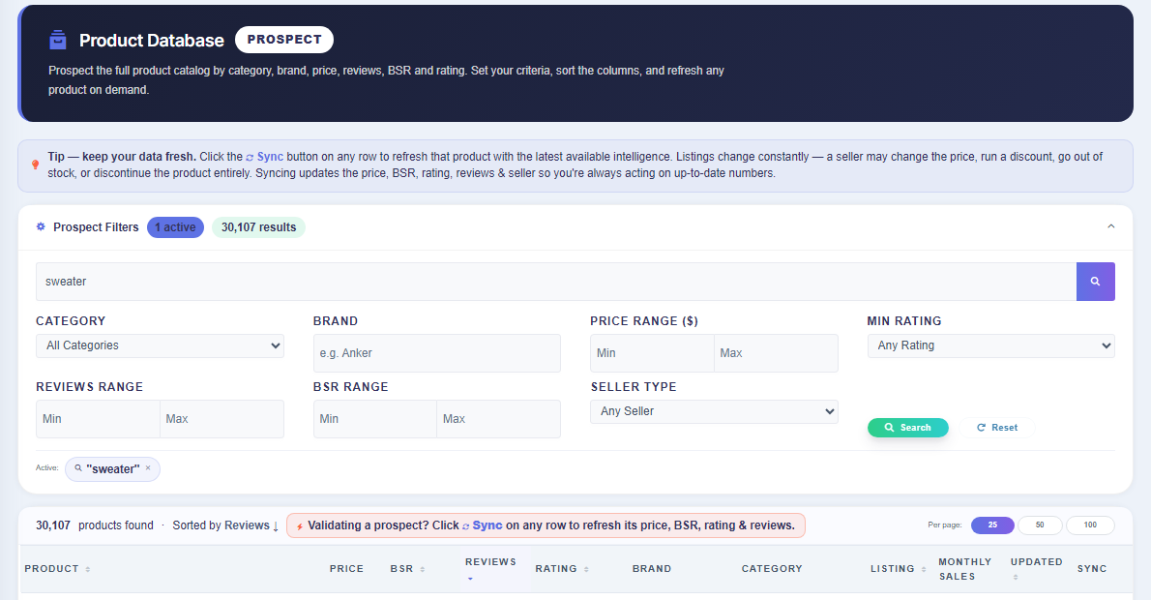Click the 30,107 products found text
The height and width of the screenshot is (600, 1151).
pos(95,525)
